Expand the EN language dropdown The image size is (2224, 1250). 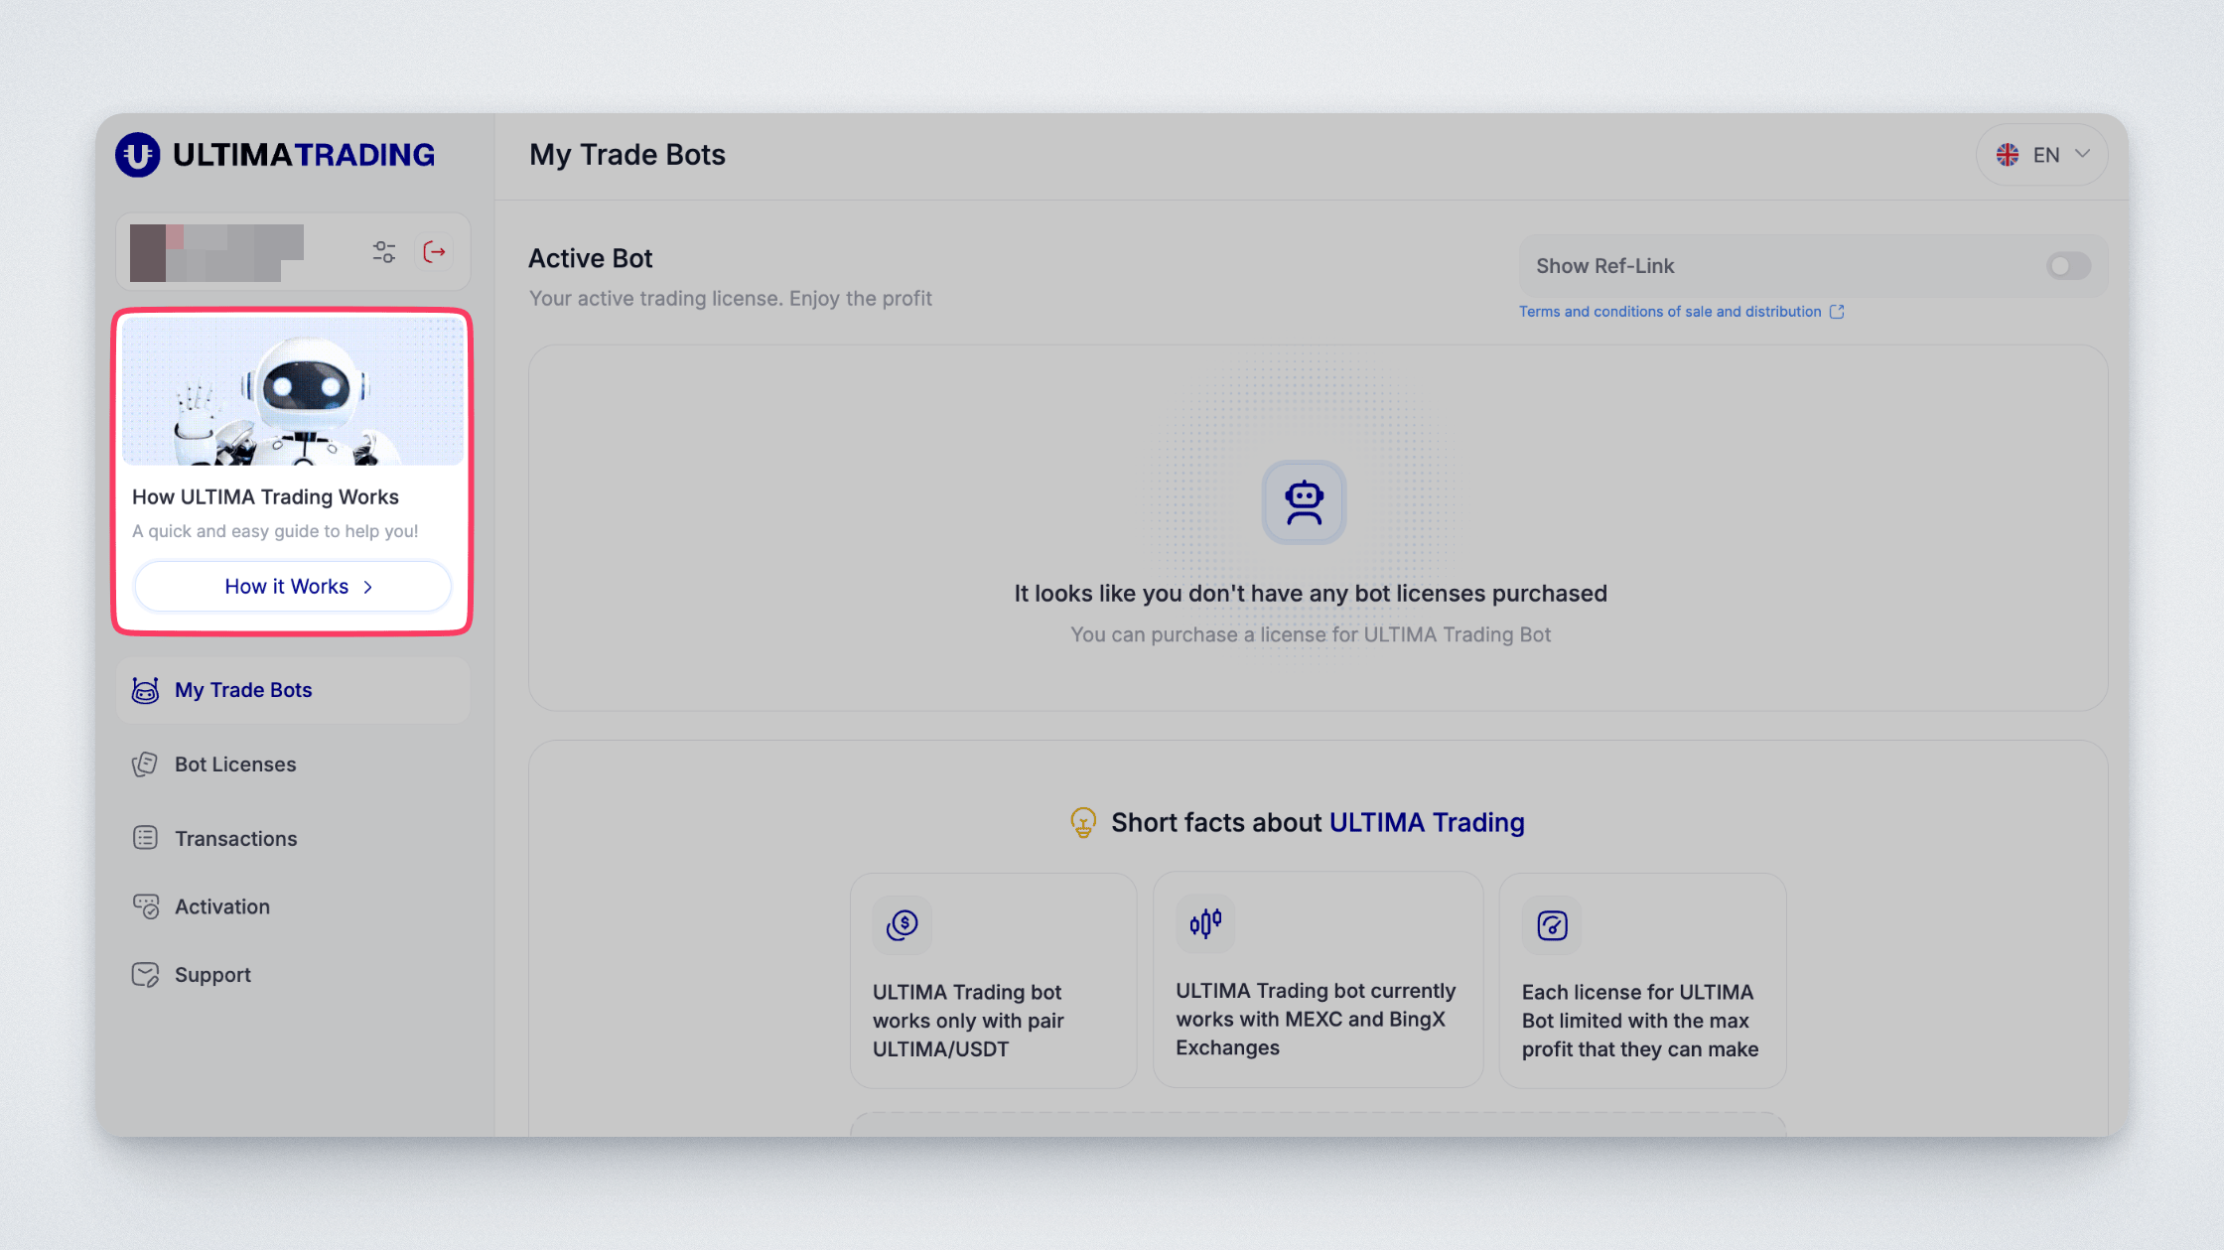[2042, 155]
